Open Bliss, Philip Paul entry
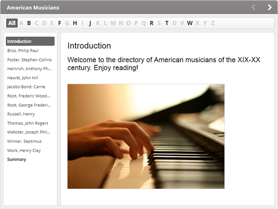The image size is (278, 209). pos(23,51)
